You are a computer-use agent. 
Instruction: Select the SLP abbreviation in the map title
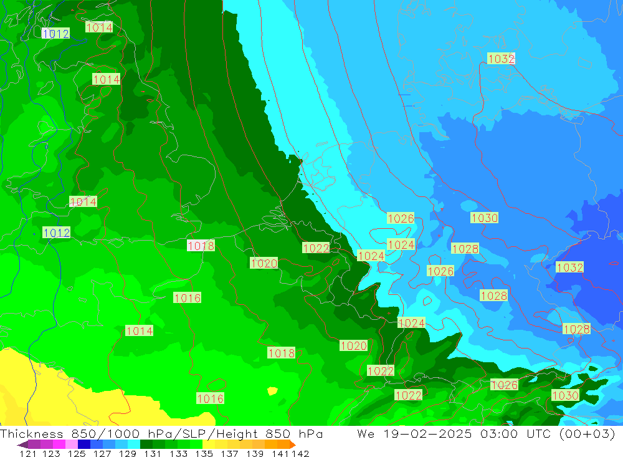[194, 433]
